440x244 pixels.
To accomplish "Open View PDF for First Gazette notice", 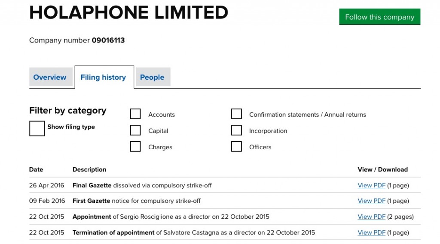I will point(371,201).
